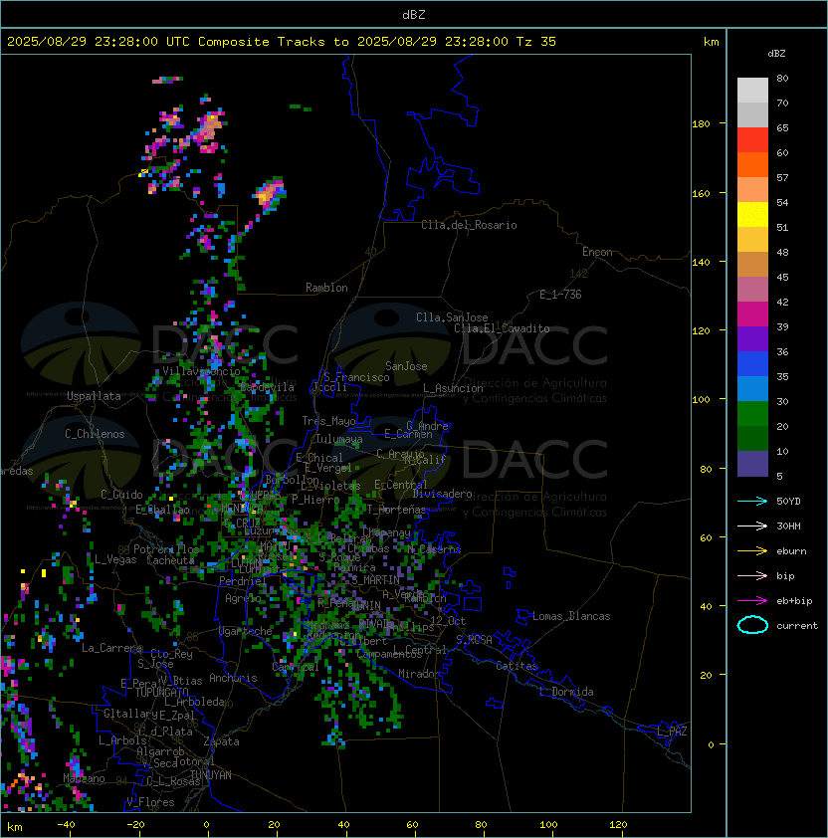This screenshot has width=828, height=838.
Task: Click the Ugarteche place label
Action: pyautogui.click(x=246, y=631)
